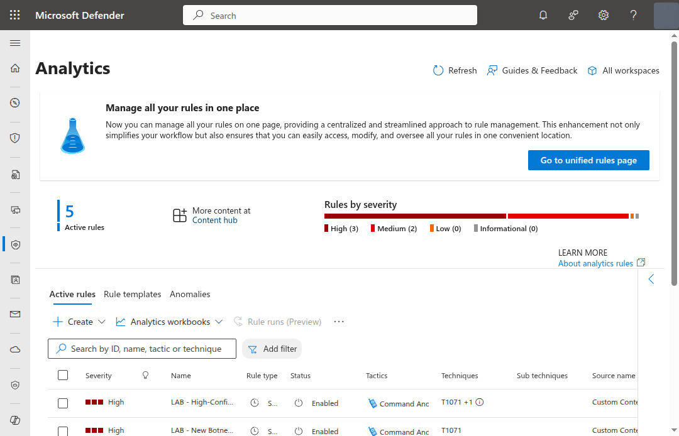Open help with the question mark icon
The height and width of the screenshot is (436, 679).
633,14
